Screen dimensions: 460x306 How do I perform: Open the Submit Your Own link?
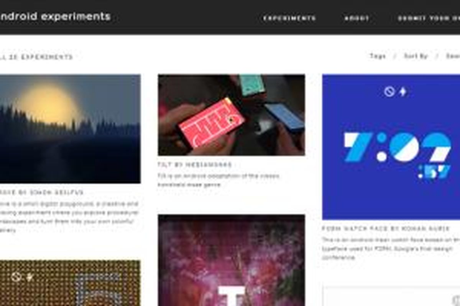tap(429, 18)
